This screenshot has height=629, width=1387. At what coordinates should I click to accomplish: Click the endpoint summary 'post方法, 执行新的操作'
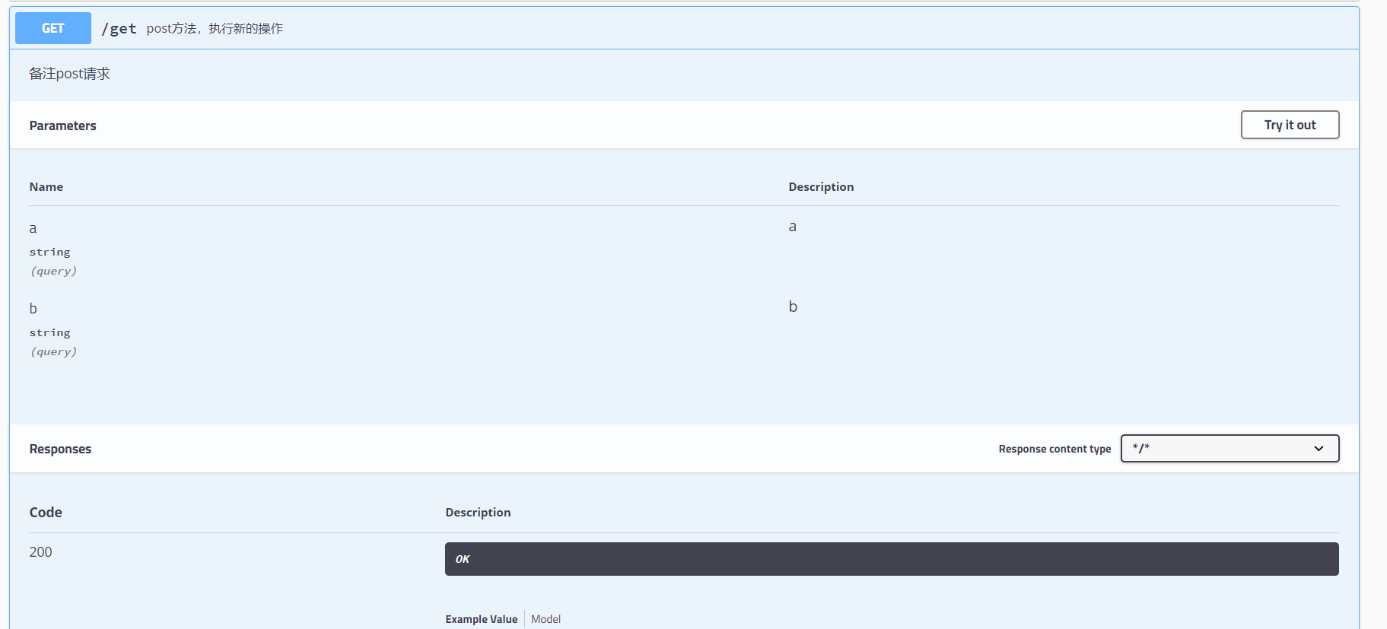tap(215, 29)
